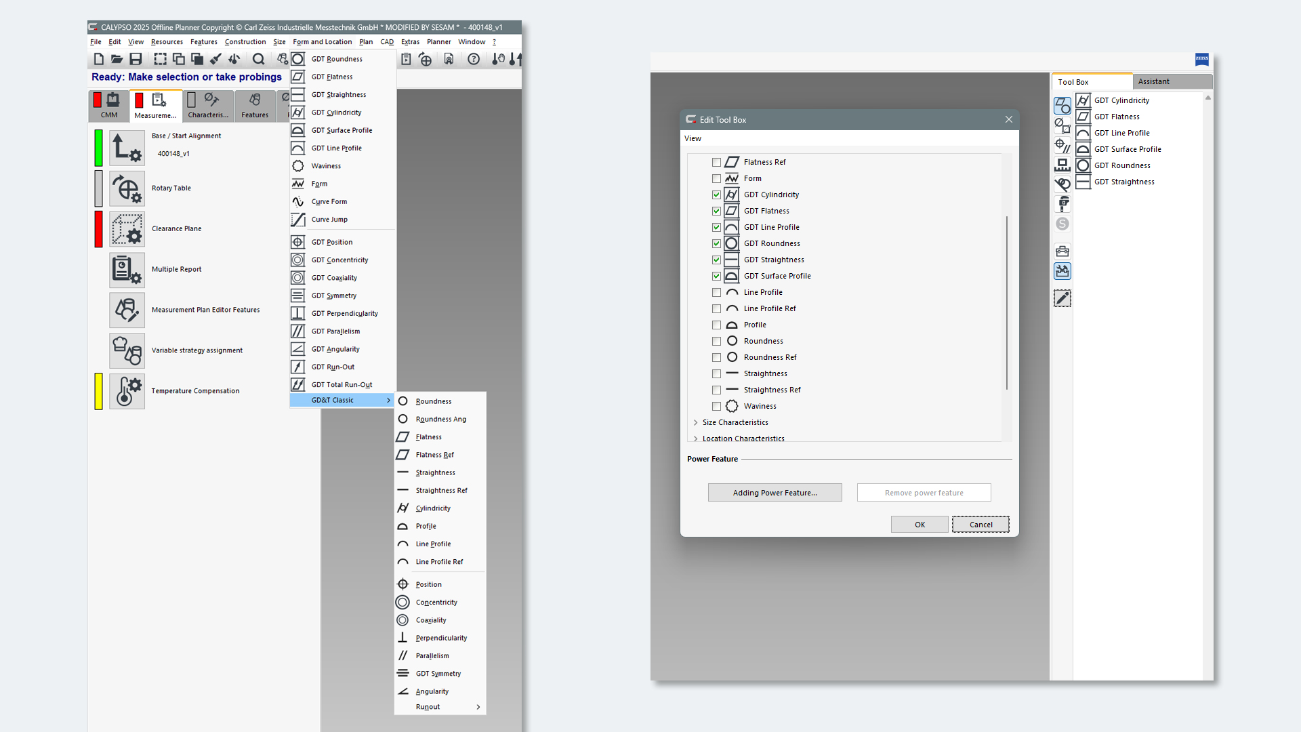
Task: Click the Rotary Table icon
Action: (x=127, y=188)
